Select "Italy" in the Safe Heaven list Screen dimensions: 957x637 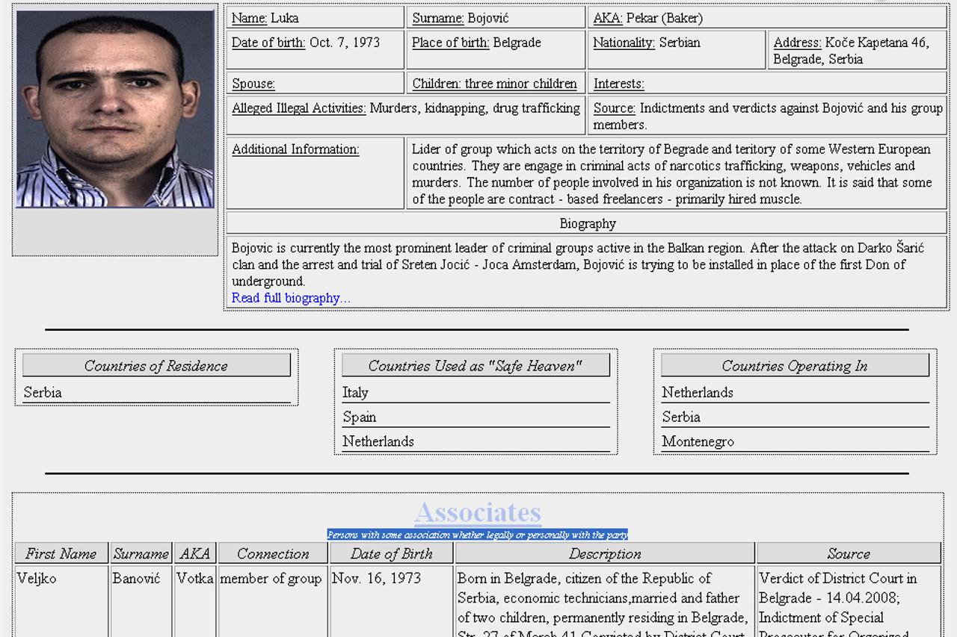click(476, 392)
